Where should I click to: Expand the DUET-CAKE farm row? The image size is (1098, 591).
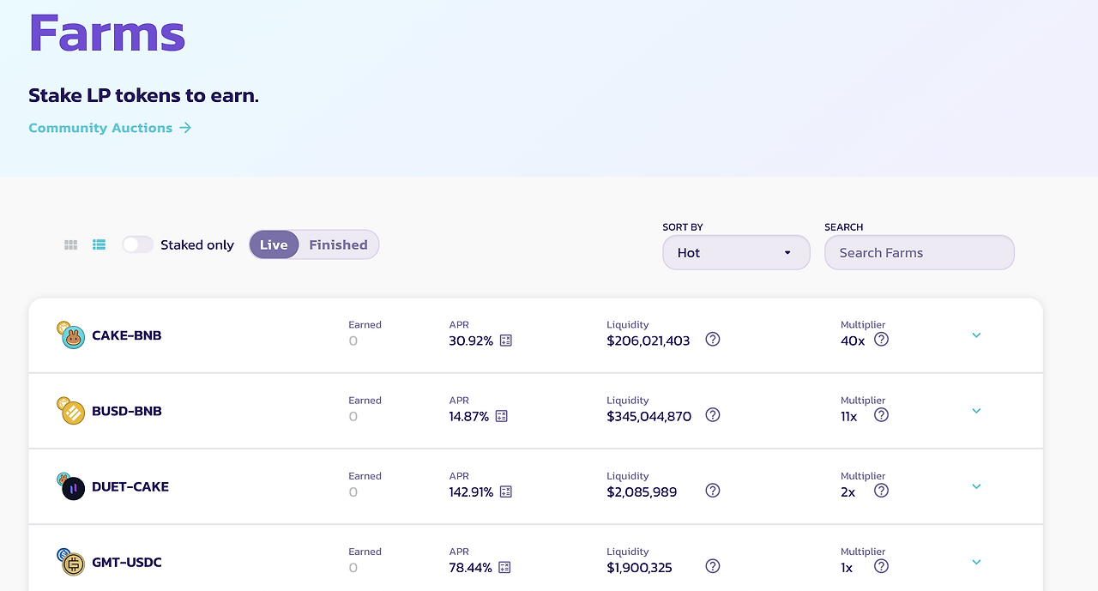click(x=976, y=486)
